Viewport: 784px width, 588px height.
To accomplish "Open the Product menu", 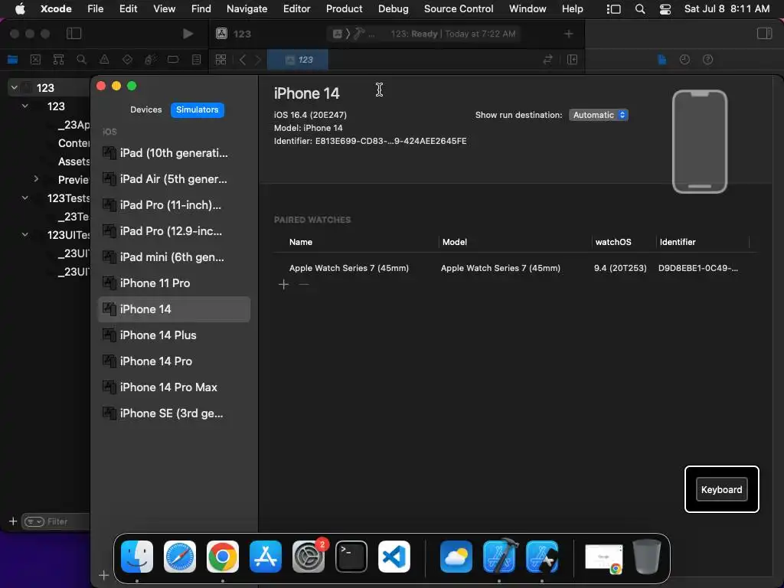I will coord(344,8).
